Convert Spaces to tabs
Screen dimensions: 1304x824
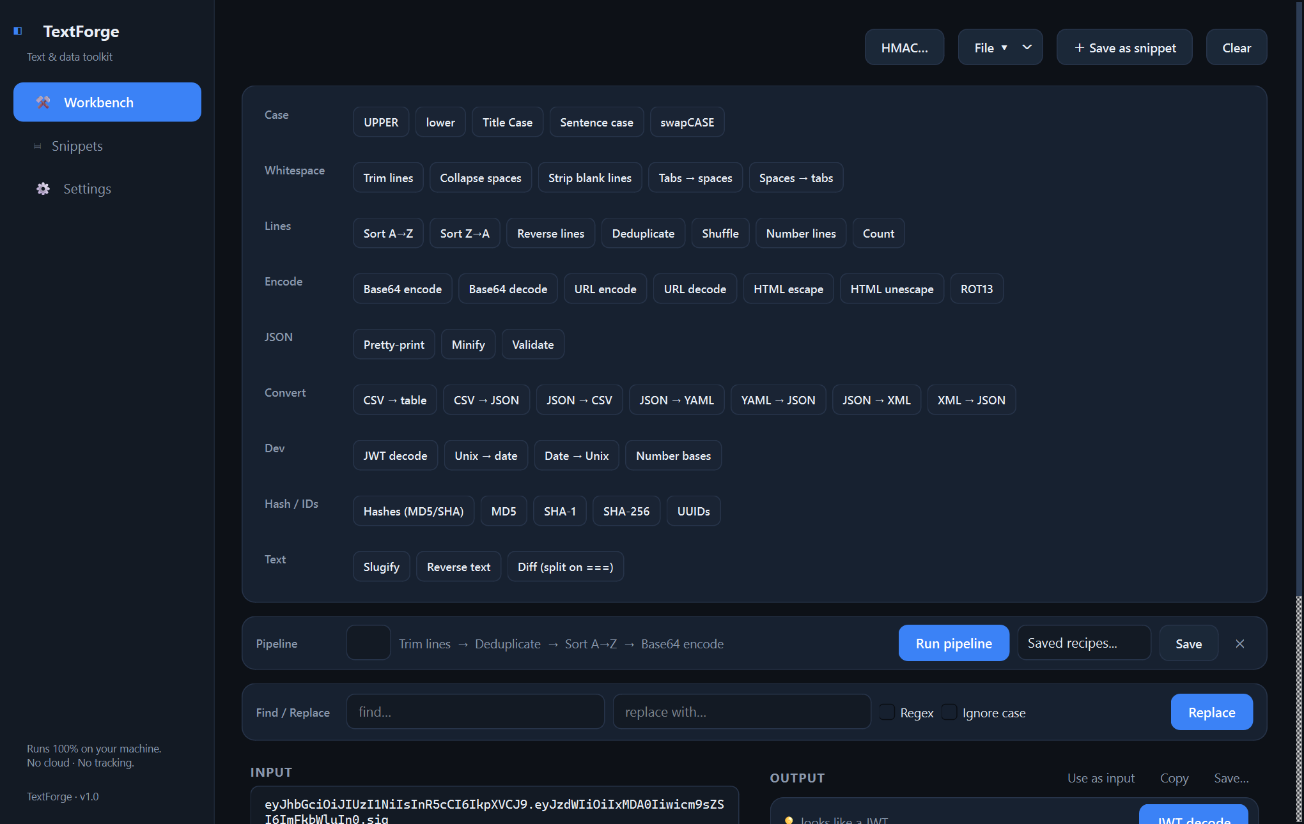(x=796, y=178)
